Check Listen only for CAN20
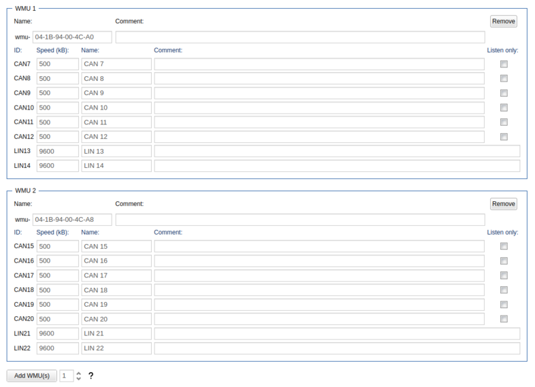This screenshot has width=535, height=387. click(504, 319)
